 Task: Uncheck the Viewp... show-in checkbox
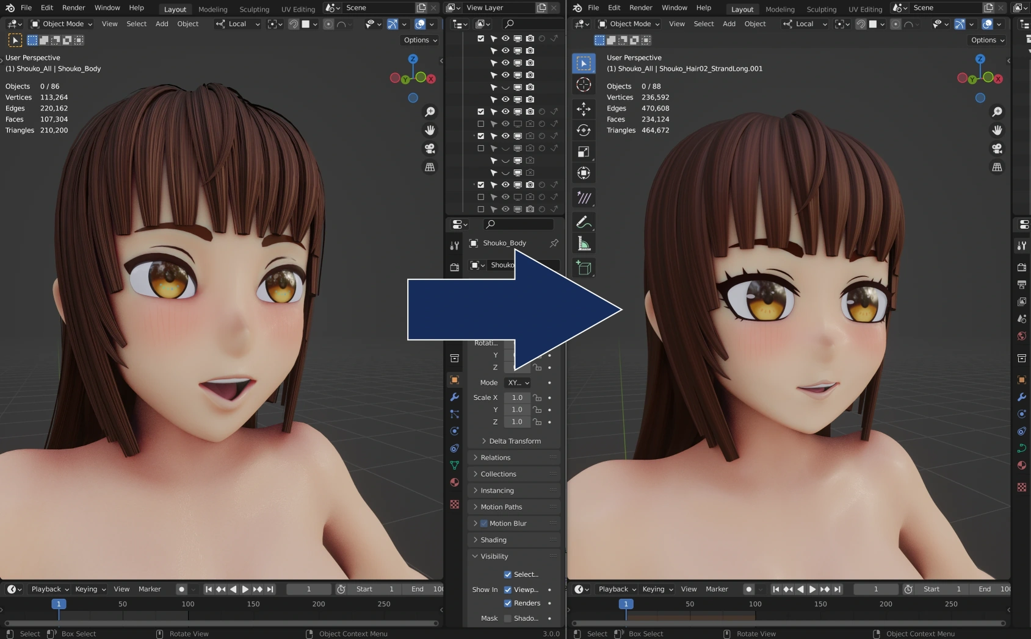508,590
